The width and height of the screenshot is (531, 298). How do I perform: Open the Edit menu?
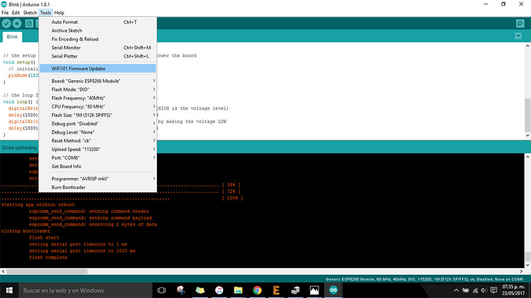point(16,13)
